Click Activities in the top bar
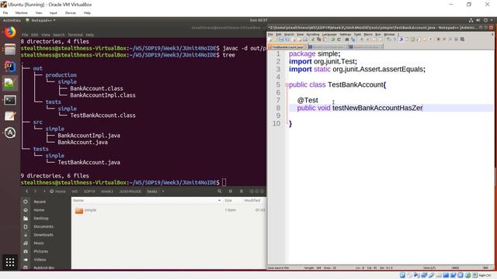497x279 pixels. click(12, 20)
